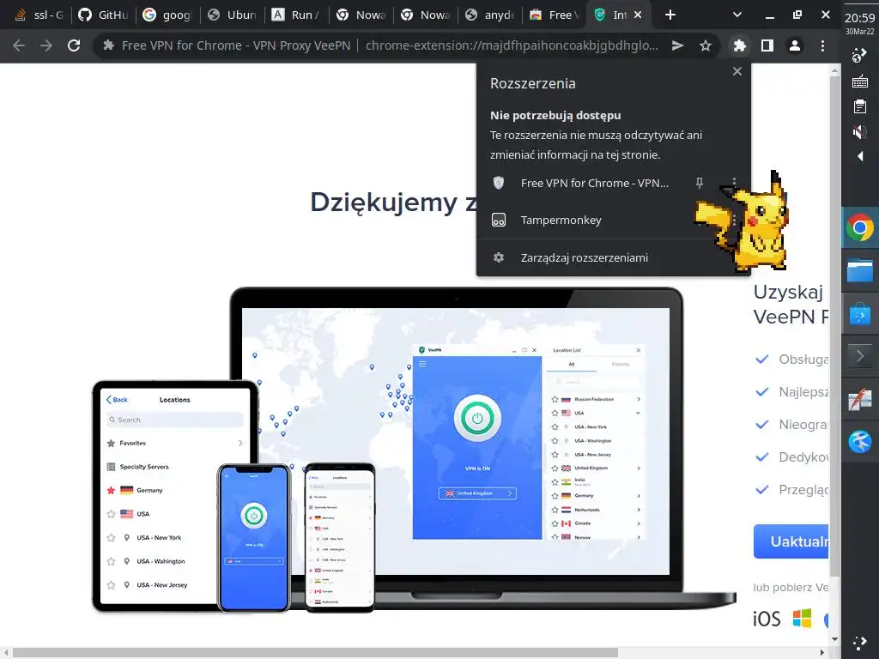Pin the Free VPN for Chrome extension
Image resolution: width=879 pixels, height=659 pixels.
coord(699,183)
